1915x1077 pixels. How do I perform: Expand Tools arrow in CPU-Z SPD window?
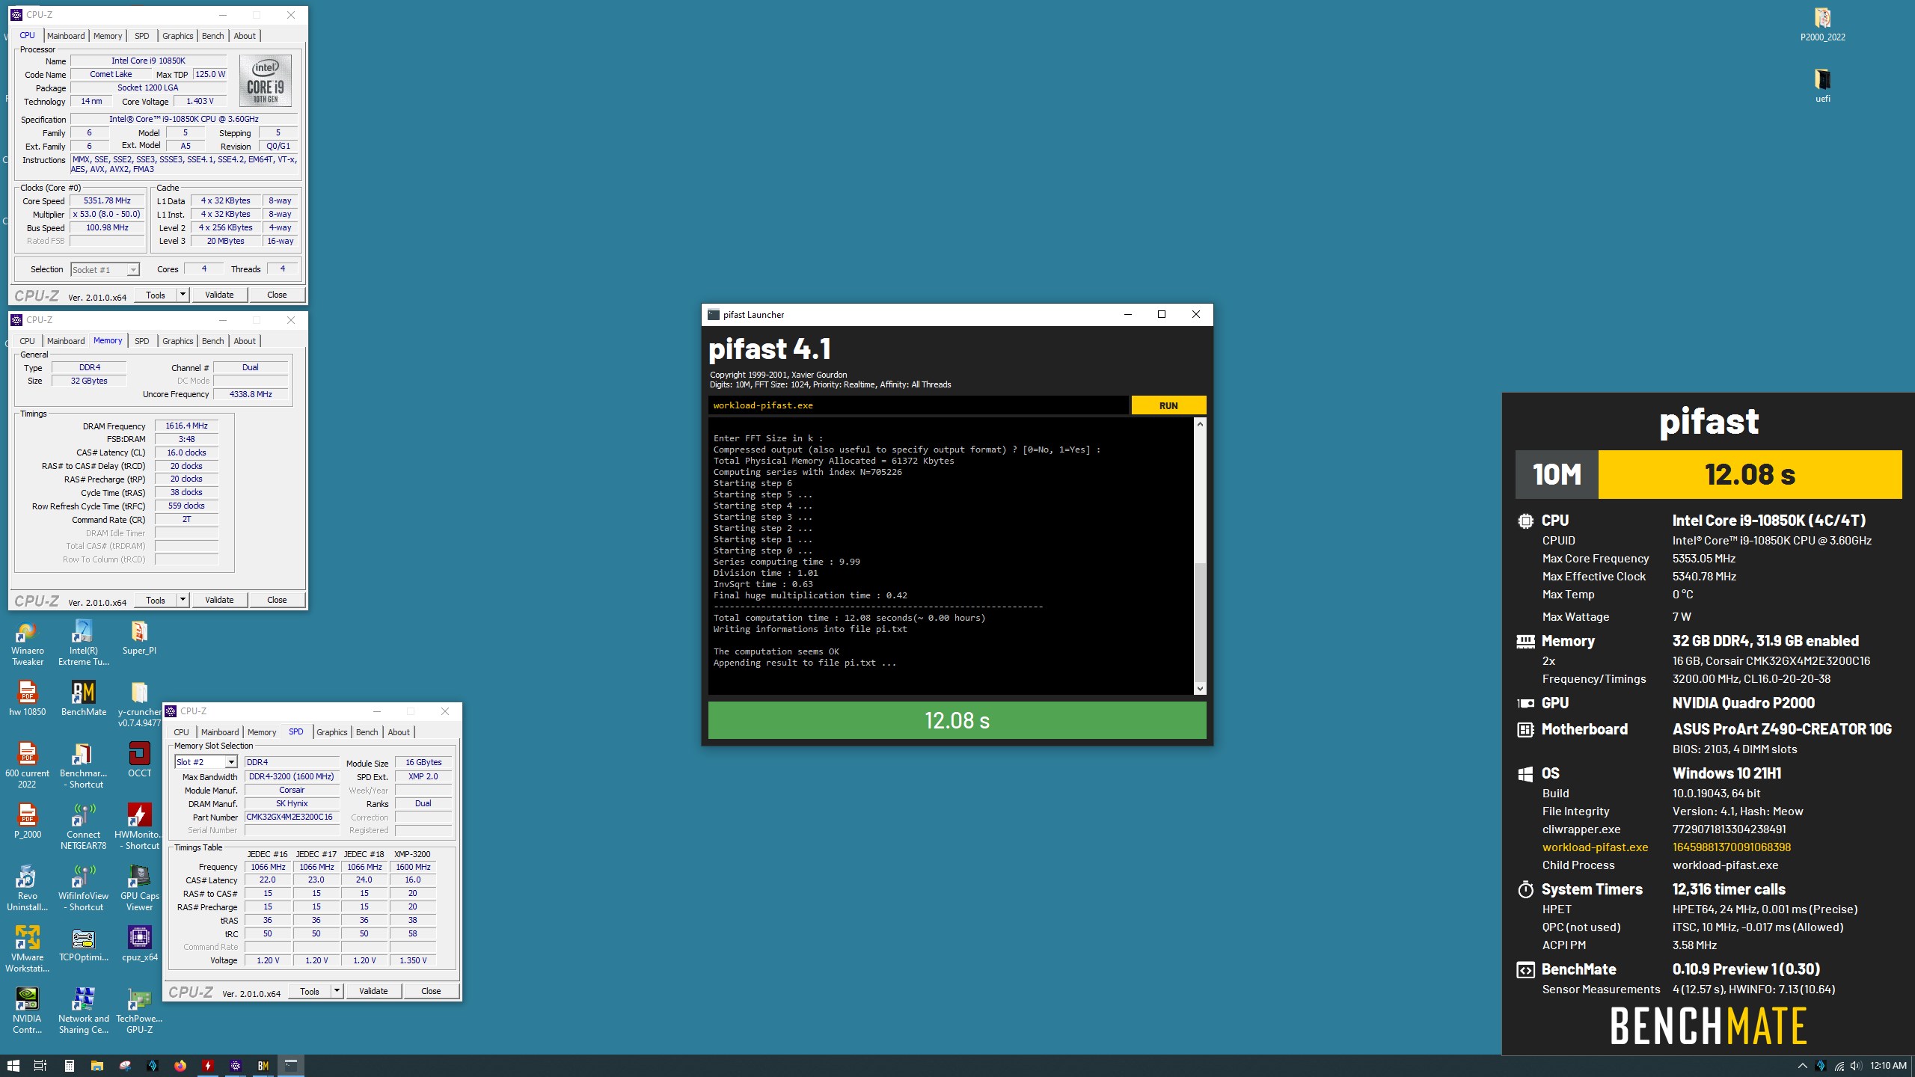pos(337,991)
